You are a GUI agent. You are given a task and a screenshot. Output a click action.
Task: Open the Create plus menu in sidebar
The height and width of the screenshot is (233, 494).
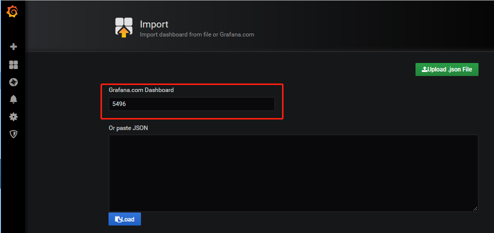coord(13,47)
